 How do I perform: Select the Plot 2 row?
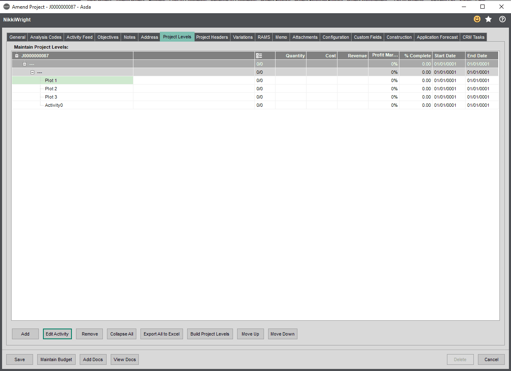pos(255,89)
